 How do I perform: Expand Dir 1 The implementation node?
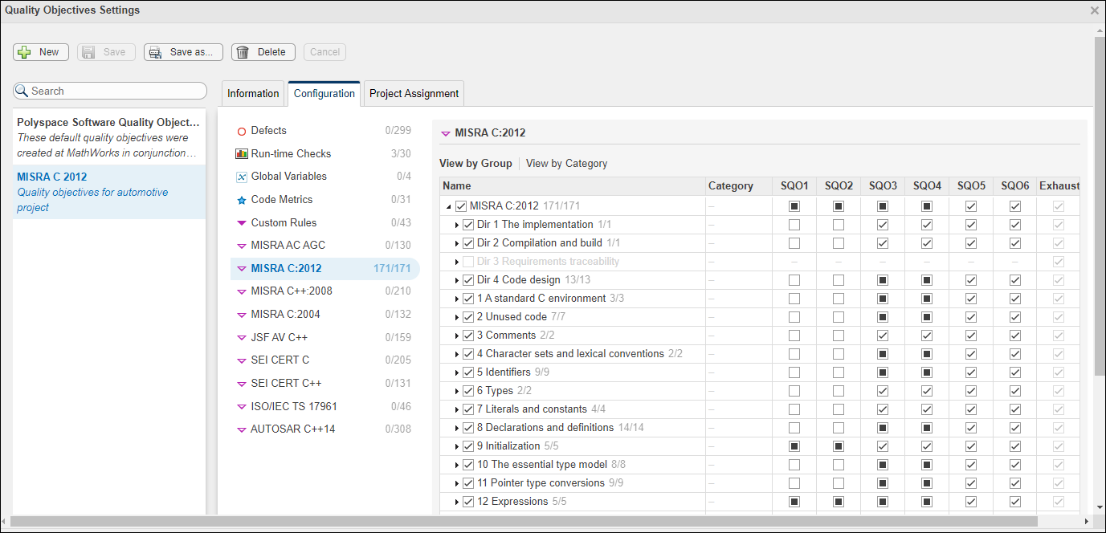[457, 225]
